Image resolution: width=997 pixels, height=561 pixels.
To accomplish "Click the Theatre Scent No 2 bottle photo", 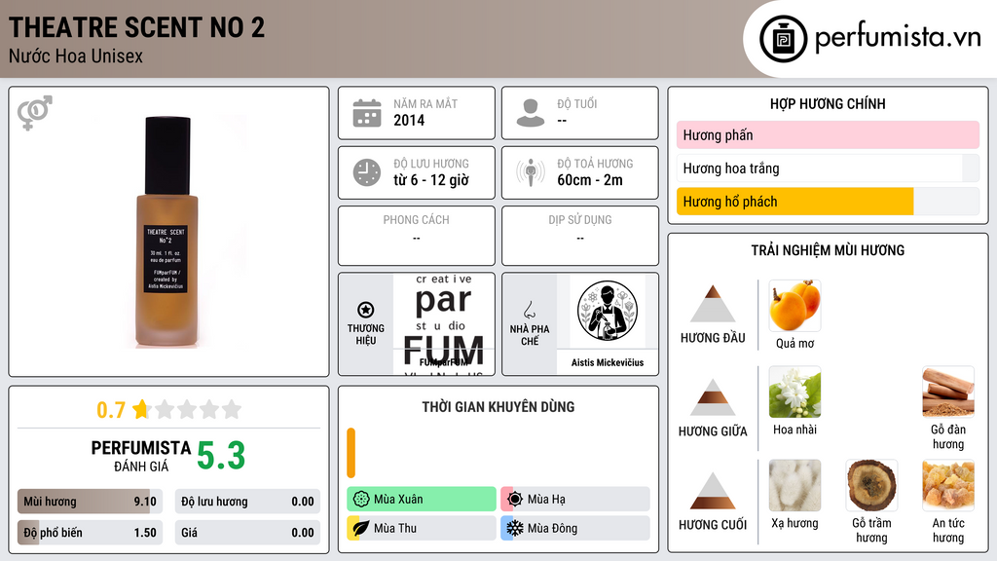I will (x=167, y=232).
